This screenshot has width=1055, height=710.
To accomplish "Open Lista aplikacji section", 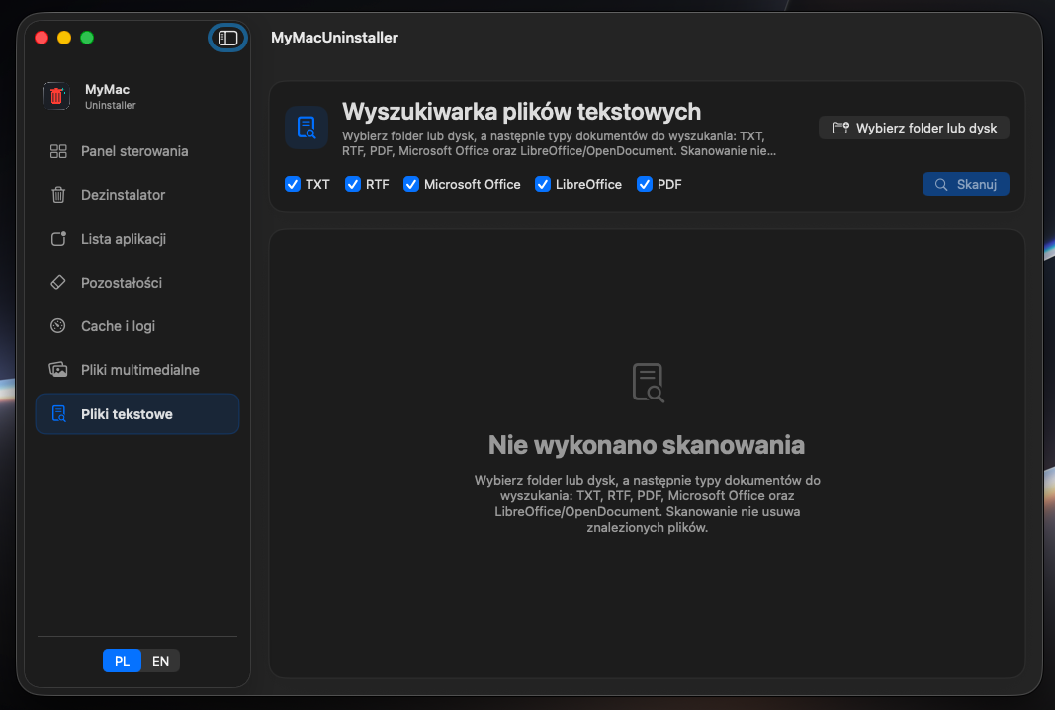I will (137, 239).
